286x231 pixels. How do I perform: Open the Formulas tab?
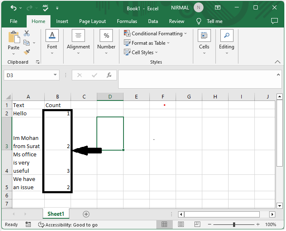pos(127,21)
